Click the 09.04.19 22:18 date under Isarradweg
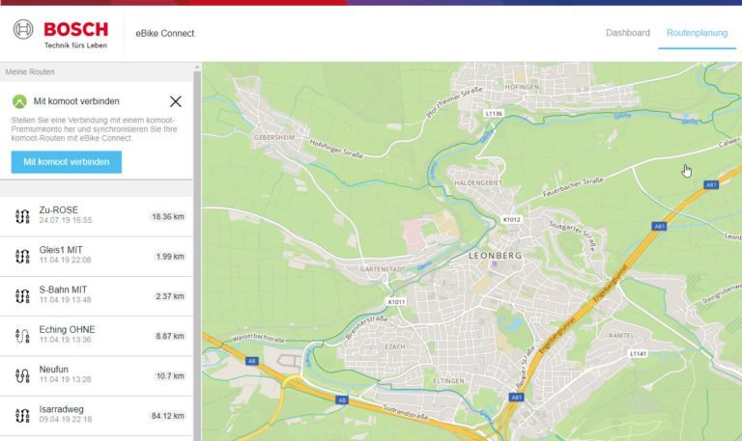 (66, 419)
